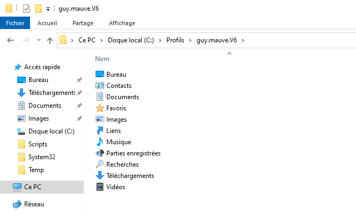Click the pin icon next to sidebar Documents

pos(79,106)
